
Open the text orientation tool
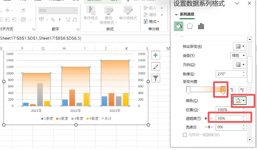pos(8,10)
